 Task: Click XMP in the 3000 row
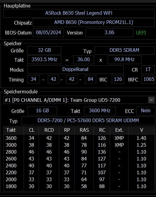(119, 145)
